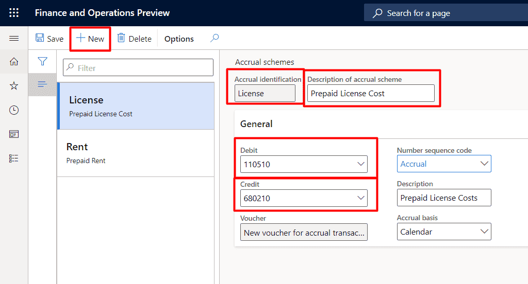Screen dimensions: 528x284
Task: Open Modules list icon in sidebar
Action: pyautogui.click(x=14, y=158)
